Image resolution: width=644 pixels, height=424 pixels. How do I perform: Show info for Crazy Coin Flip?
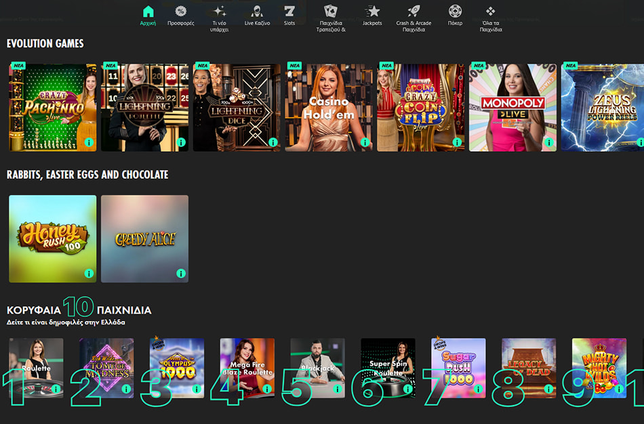coord(457,142)
